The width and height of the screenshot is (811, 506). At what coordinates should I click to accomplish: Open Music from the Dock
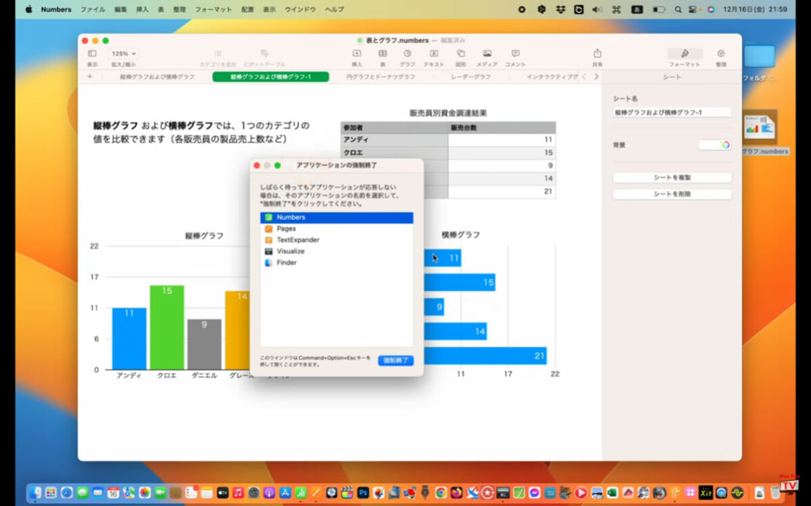[x=238, y=493]
